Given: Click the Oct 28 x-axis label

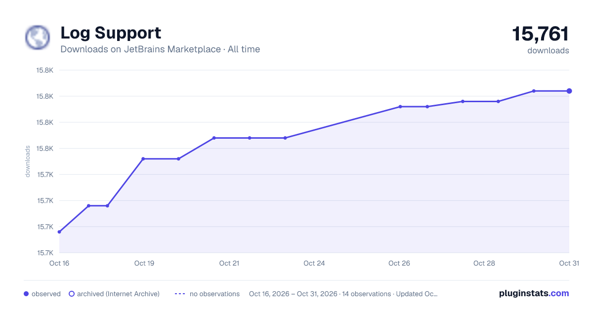Looking at the screenshot, I should 484,263.
